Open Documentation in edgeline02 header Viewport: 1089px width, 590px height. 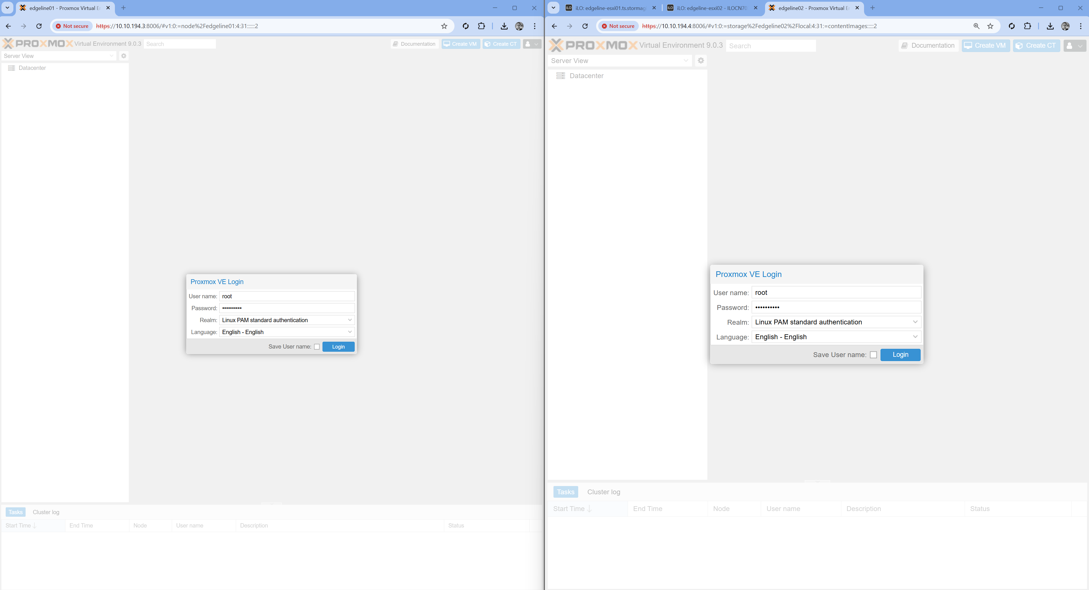[x=928, y=46]
